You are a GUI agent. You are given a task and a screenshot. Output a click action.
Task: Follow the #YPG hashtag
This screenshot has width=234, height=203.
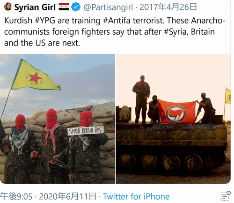point(45,21)
